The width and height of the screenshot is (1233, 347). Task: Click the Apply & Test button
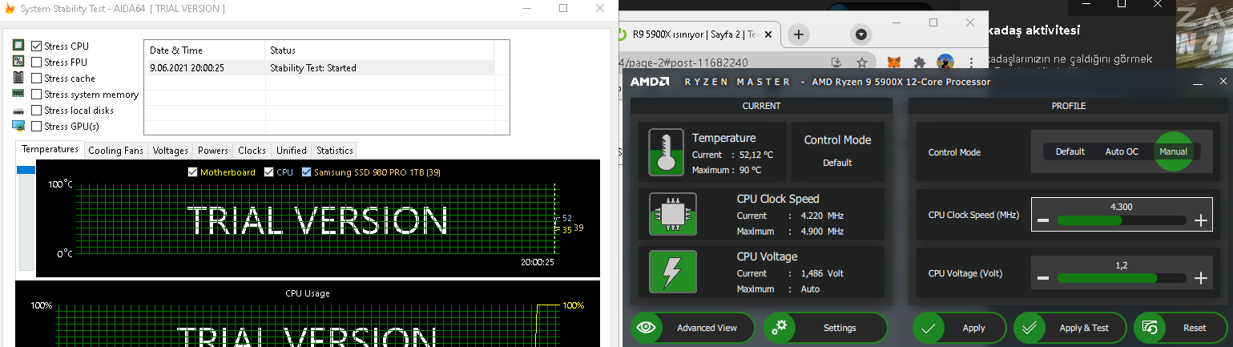[x=1070, y=328]
